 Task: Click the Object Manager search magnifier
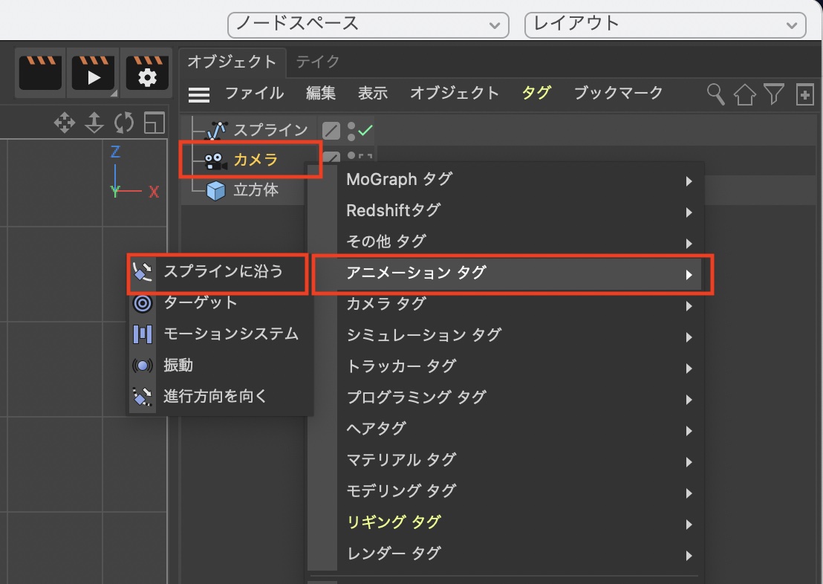pyautogui.click(x=715, y=94)
